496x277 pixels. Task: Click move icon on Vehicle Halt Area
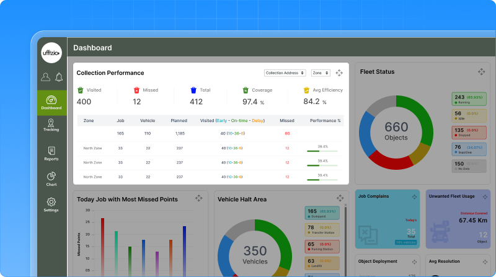coord(340,198)
